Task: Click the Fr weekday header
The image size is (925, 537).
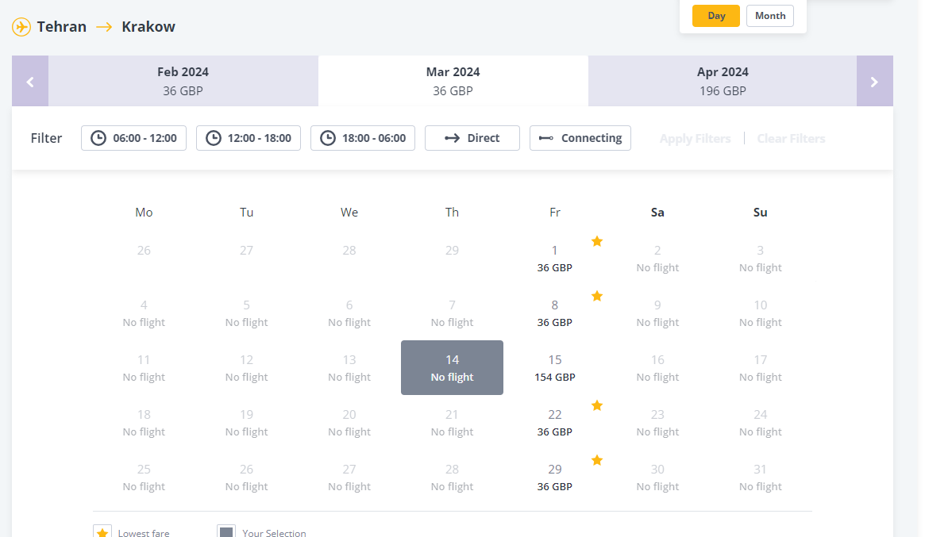Action: pyautogui.click(x=554, y=213)
